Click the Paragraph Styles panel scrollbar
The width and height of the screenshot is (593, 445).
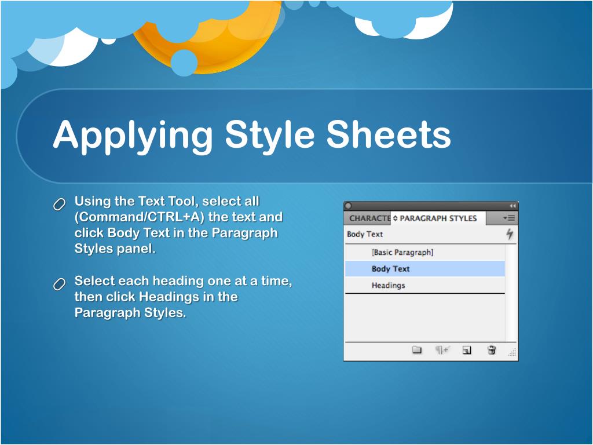(511, 293)
